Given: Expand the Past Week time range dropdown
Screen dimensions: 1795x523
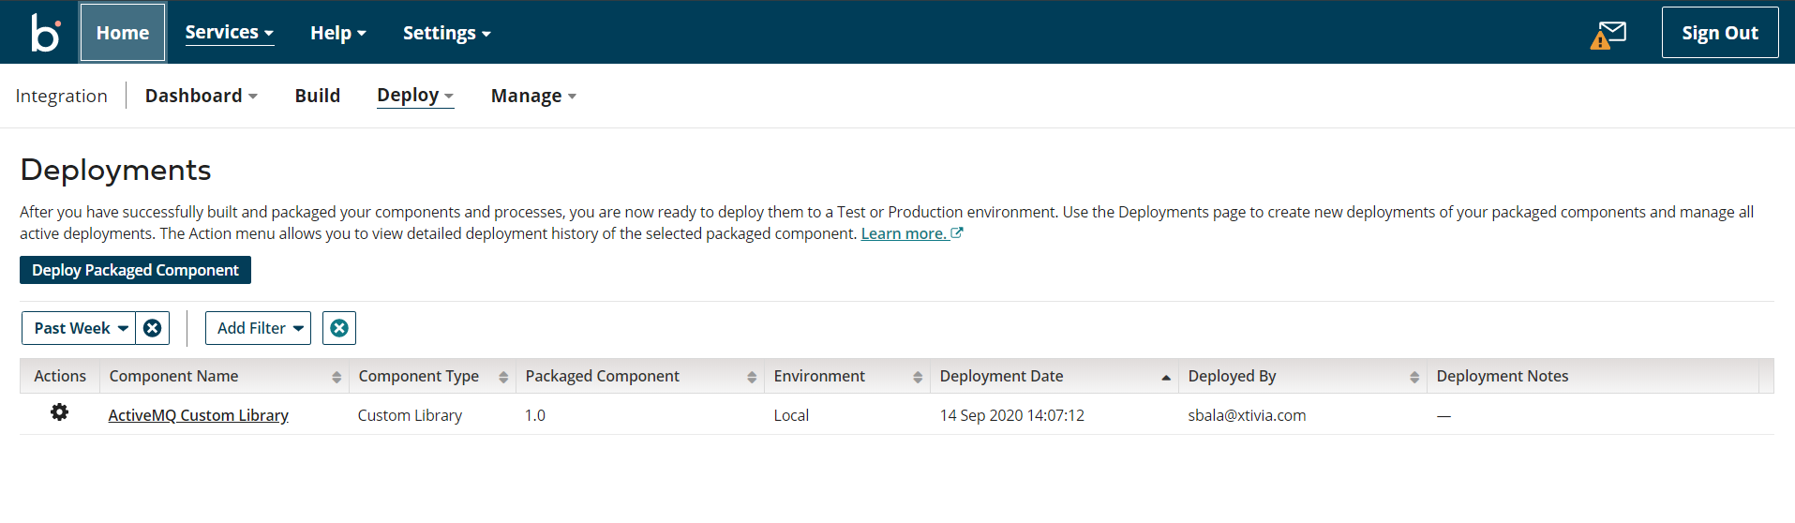Looking at the screenshot, I should (80, 328).
